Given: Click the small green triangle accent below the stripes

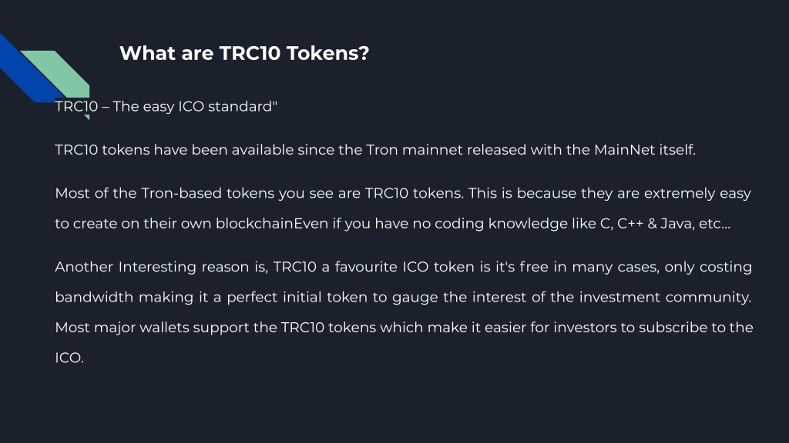Looking at the screenshot, I should click(86, 118).
